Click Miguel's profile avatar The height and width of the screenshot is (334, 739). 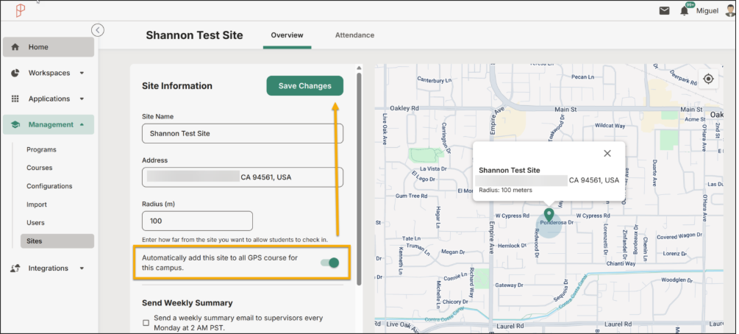tap(730, 10)
